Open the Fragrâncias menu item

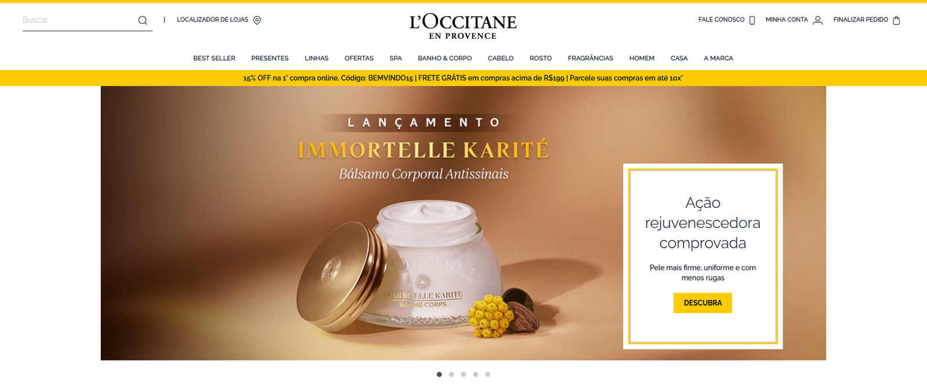[590, 58]
